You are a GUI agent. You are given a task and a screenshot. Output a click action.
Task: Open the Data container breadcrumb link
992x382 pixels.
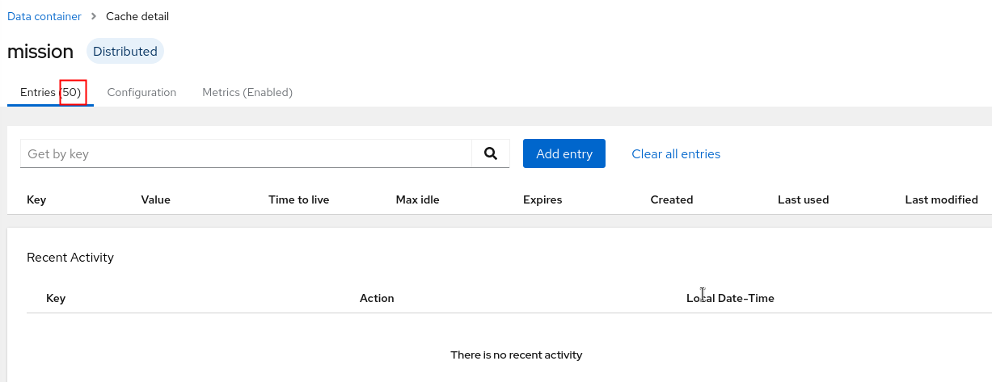pyautogui.click(x=44, y=16)
